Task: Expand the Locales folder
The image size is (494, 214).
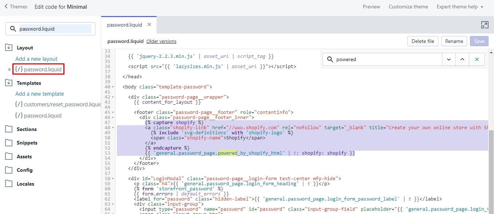Action: pos(9,184)
